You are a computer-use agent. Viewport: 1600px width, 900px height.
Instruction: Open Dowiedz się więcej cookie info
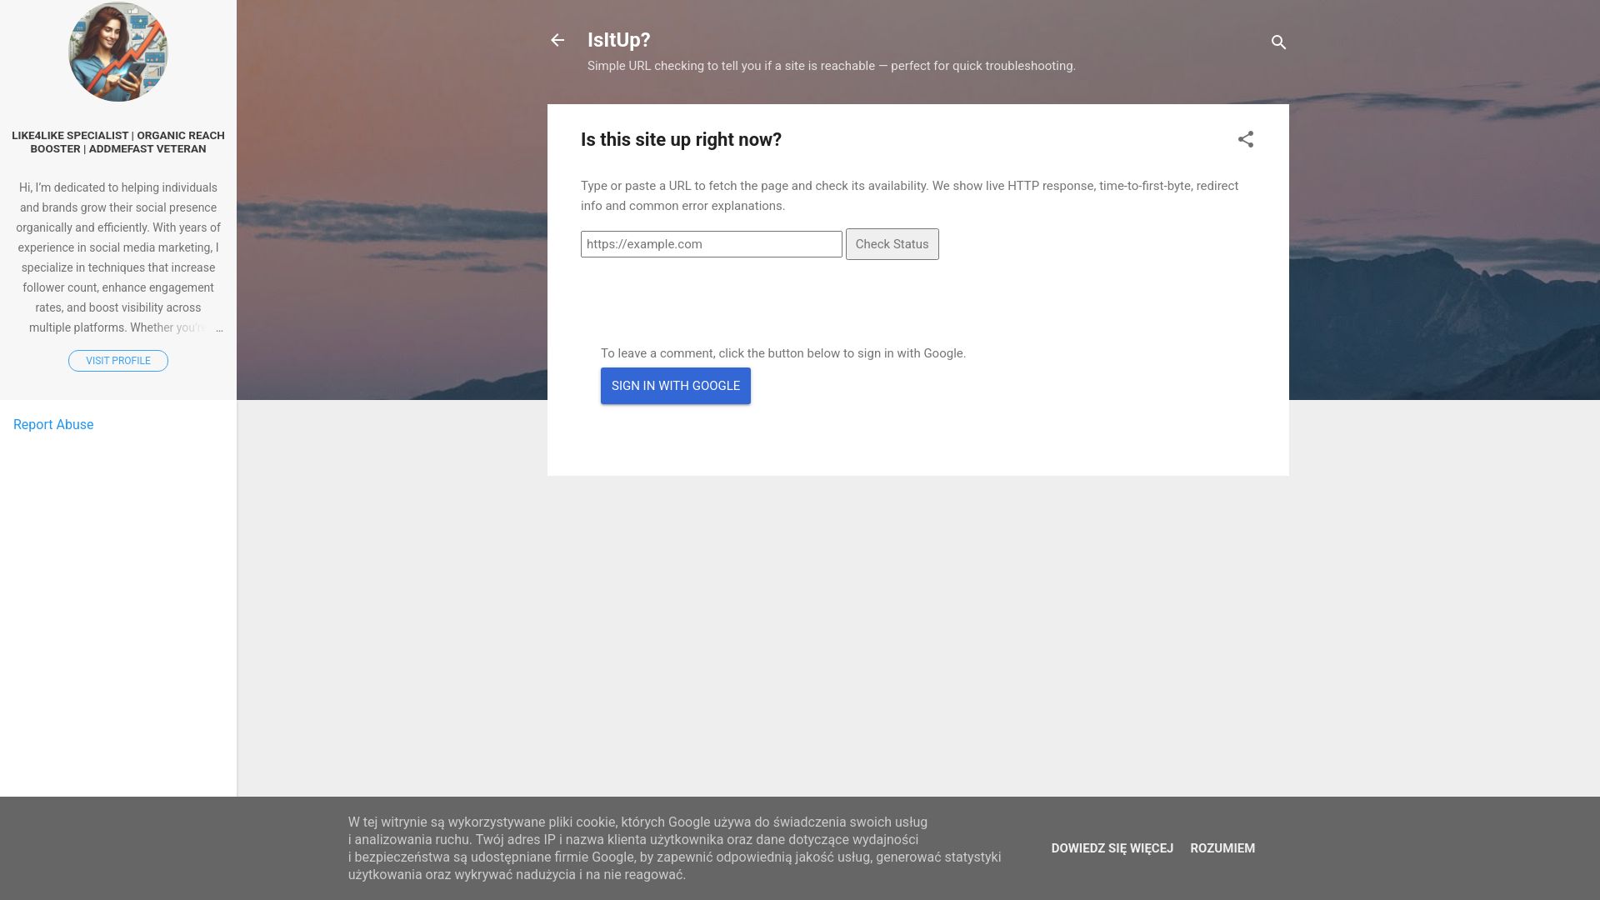tap(1112, 848)
